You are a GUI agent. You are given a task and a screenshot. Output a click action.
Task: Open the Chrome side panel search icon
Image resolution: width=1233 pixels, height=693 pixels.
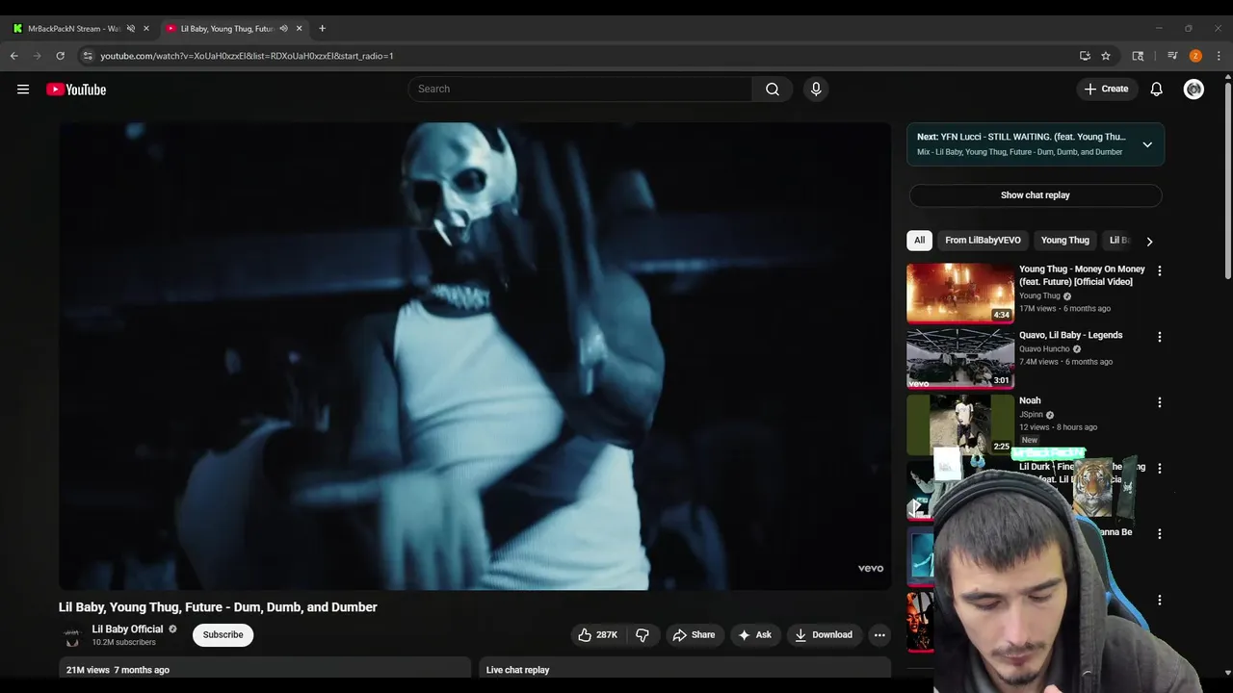point(1138,56)
